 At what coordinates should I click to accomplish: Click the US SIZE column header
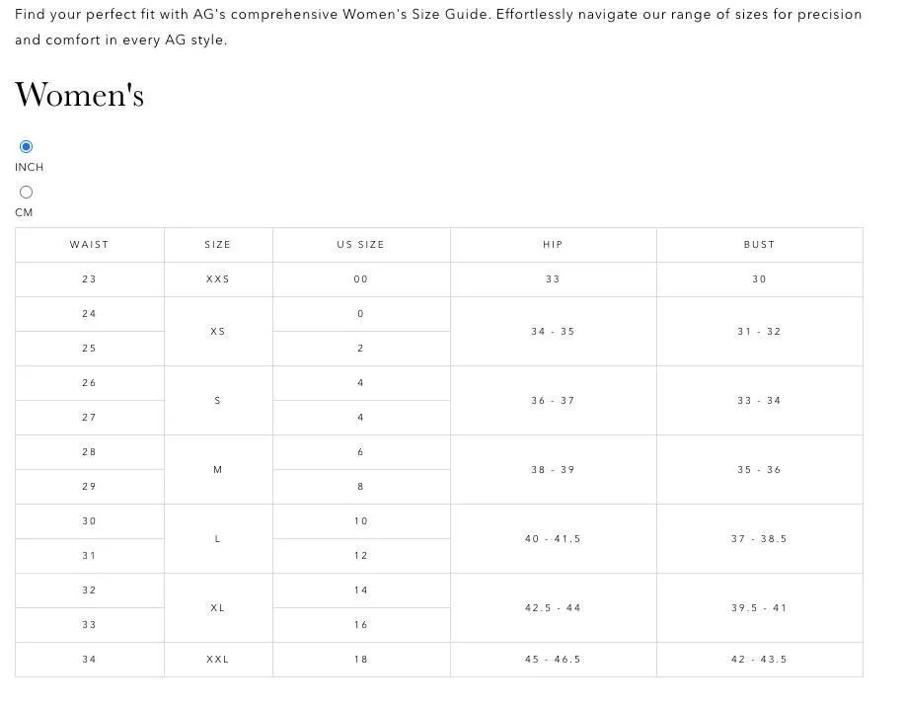pos(361,245)
